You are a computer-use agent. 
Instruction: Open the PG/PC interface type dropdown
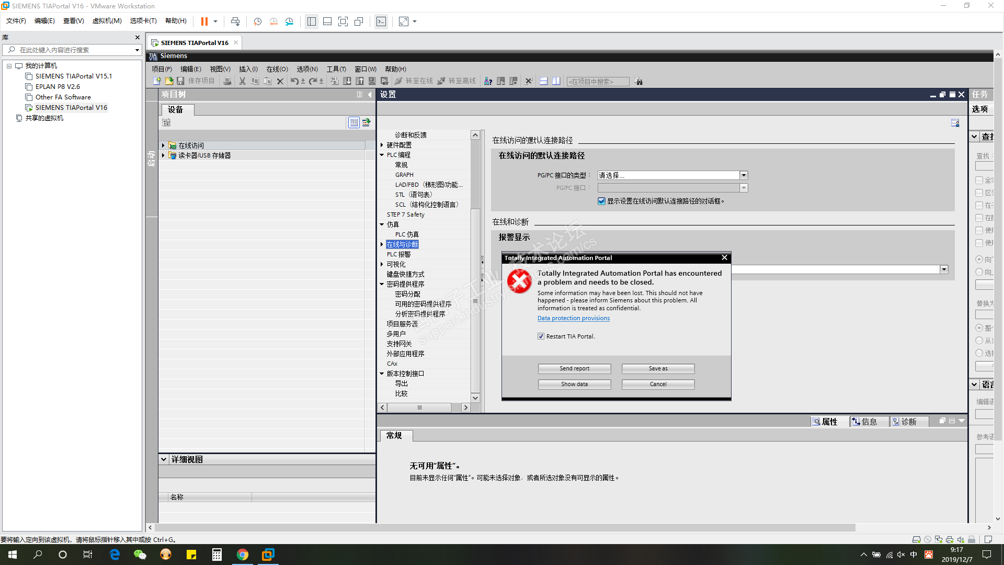744,175
